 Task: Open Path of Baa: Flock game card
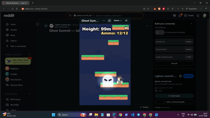click(x=18, y=61)
